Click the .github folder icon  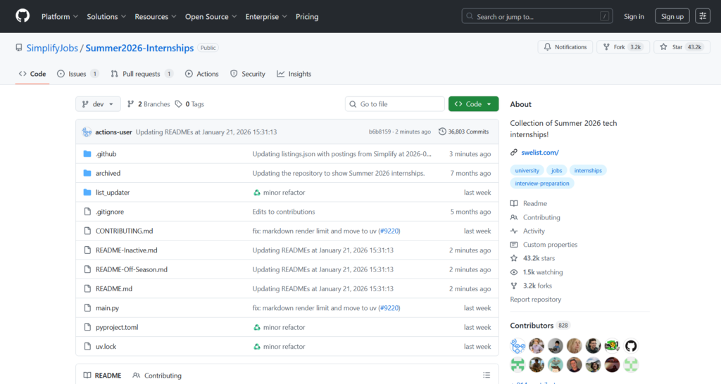pos(87,154)
